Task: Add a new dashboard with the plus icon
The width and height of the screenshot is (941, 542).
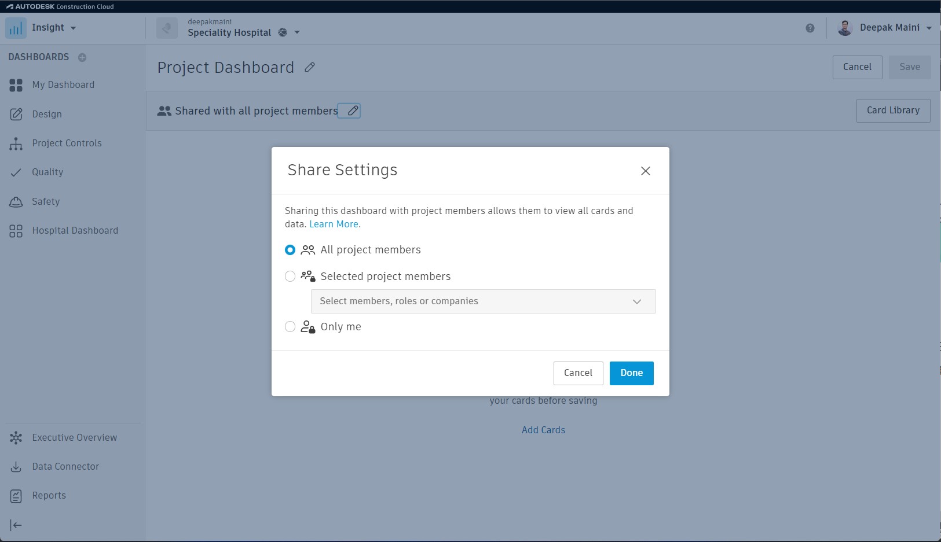Action: pyautogui.click(x=82, y=57)
